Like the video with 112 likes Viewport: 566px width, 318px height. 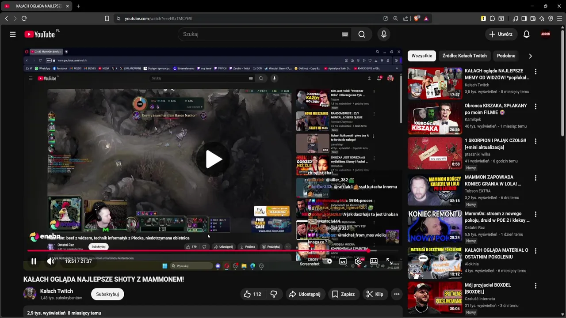click(x=252, y=294)
